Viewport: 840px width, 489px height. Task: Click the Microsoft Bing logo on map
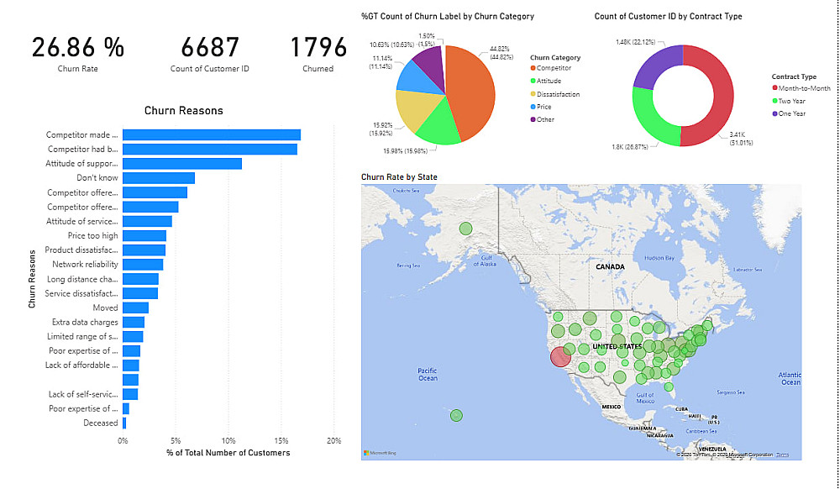pyautogui.click(x=380, y=453)
